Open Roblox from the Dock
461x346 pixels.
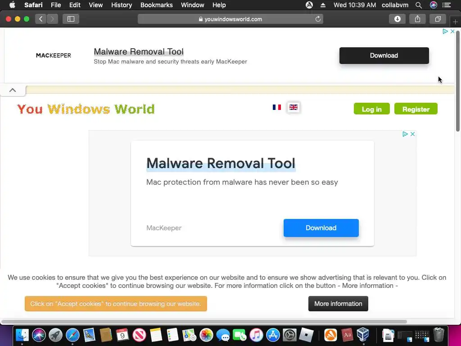point(306,335)
